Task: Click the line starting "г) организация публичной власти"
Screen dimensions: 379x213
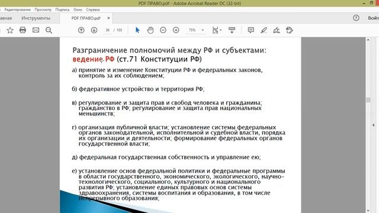Action: tap(174, 127)
